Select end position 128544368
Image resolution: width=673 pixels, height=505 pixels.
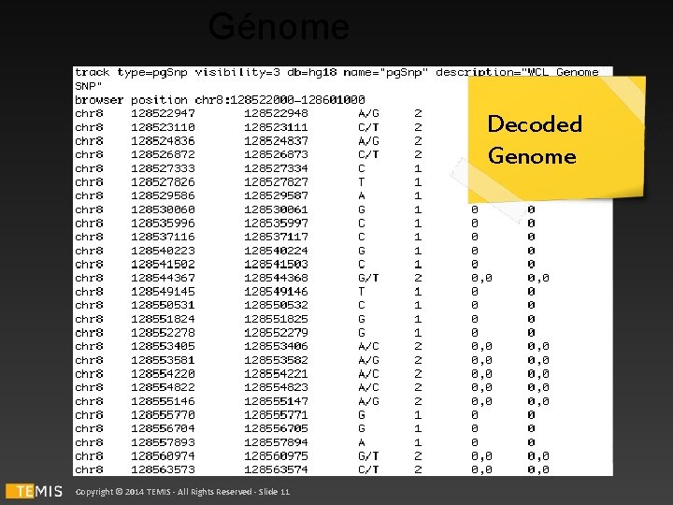276,278
